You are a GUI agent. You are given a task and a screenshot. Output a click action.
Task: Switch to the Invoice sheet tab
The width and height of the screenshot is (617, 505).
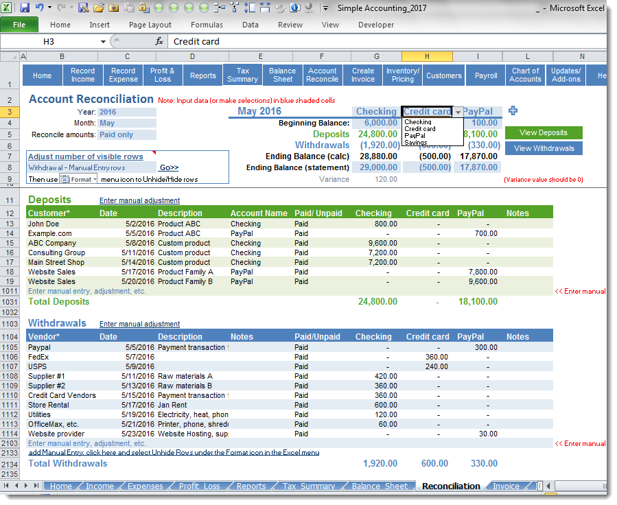[x=506, y=486]
